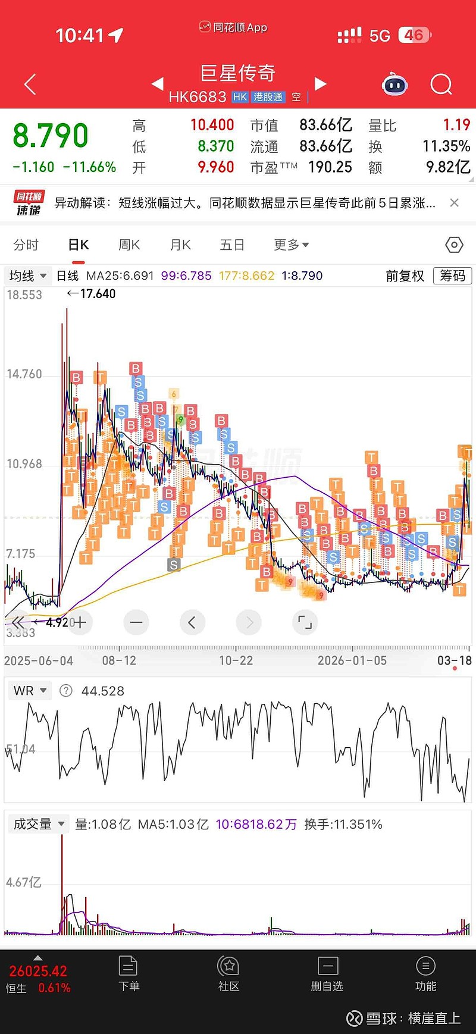Select the 日K tab
This screenshot has width=476, height=1034.
78,245
